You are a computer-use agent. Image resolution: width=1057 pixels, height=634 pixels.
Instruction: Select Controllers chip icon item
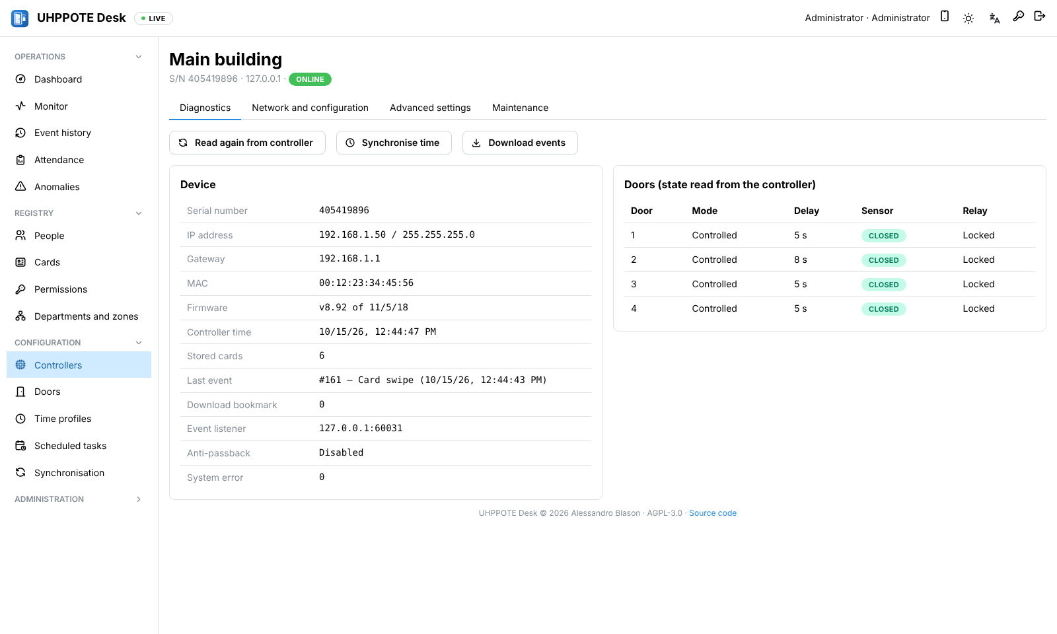pos(20,365)
